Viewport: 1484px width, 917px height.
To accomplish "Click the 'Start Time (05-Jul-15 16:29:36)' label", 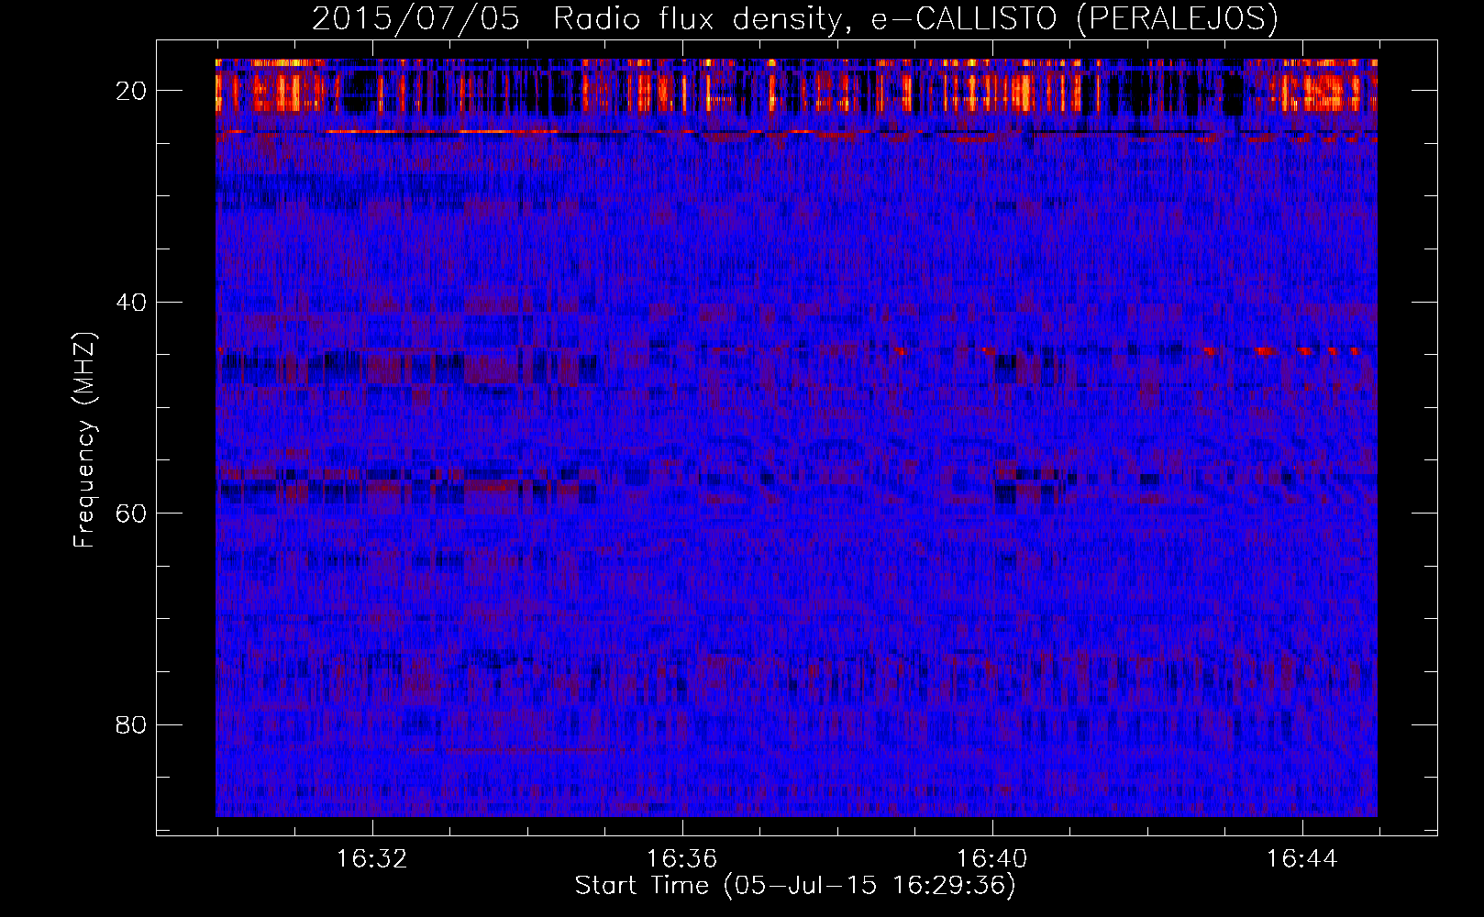I will 795,886.
